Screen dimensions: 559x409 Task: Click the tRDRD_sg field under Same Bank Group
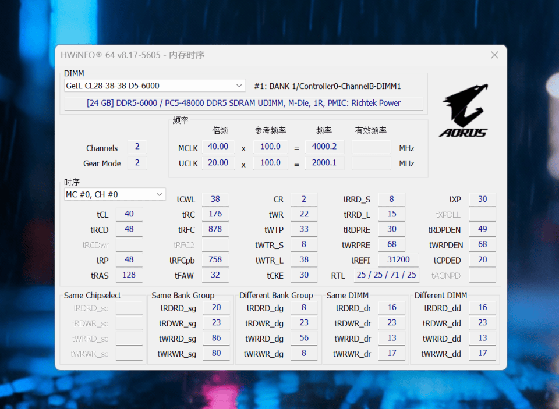(217, 307)
